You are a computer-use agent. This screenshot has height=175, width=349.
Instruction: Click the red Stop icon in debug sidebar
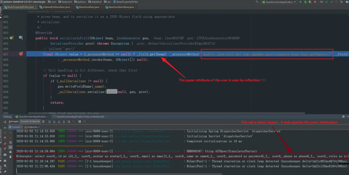coord(5,138)
